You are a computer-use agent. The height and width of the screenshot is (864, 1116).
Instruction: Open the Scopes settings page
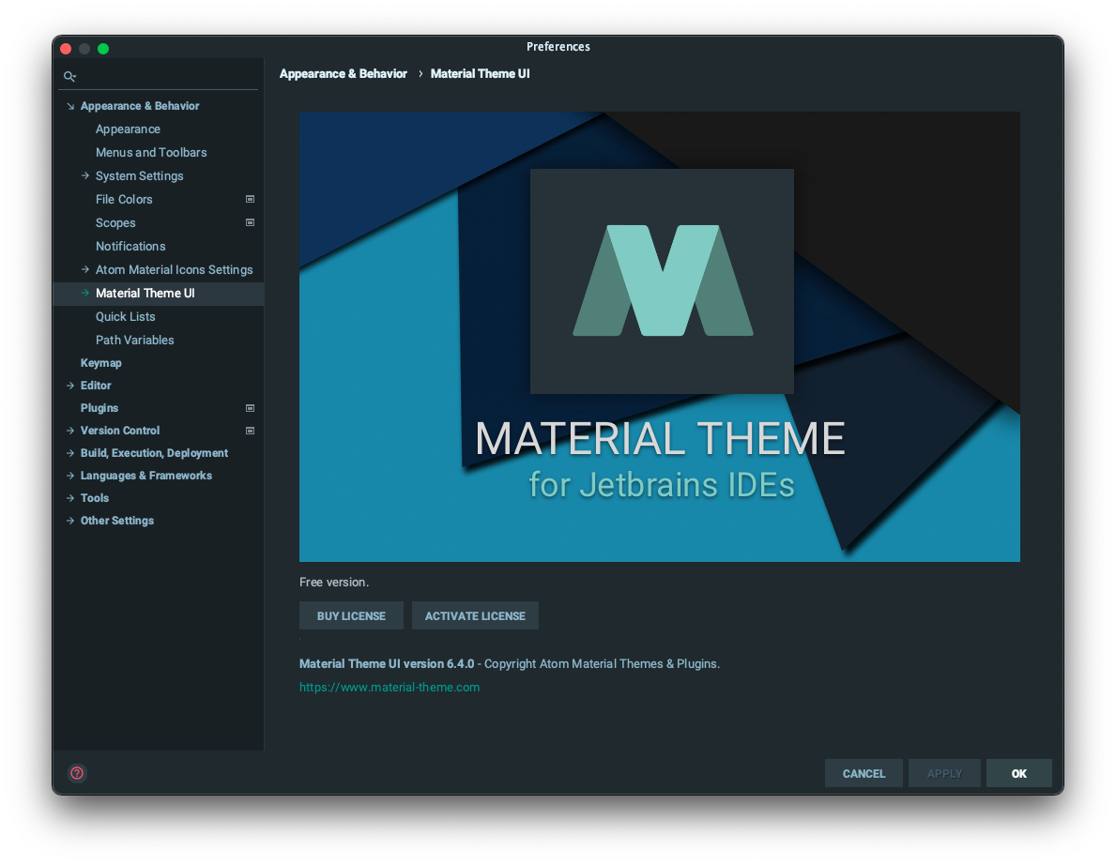click(115, 222)
